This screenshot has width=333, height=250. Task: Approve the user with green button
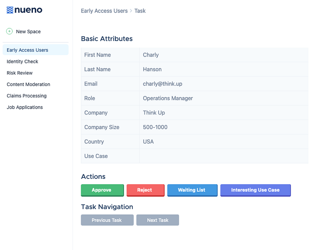(102, 190)
